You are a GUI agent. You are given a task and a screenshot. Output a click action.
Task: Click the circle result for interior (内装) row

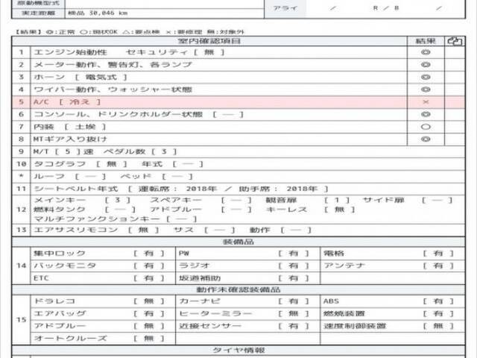(426, 127)
